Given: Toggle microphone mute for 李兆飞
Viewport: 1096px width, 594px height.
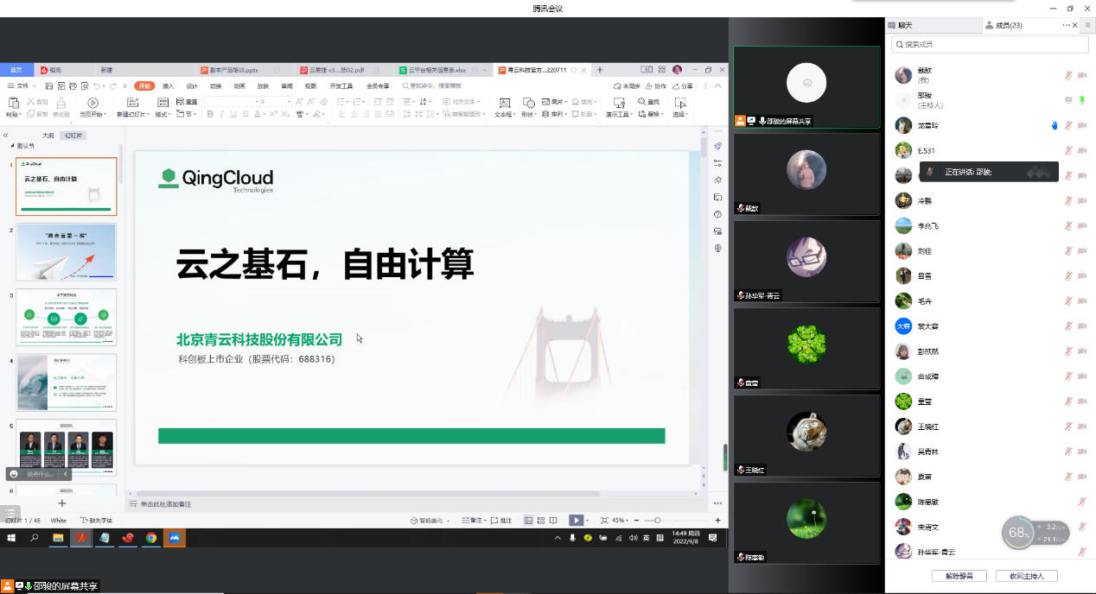Looking at the screenshot, I should [1068, 226].
